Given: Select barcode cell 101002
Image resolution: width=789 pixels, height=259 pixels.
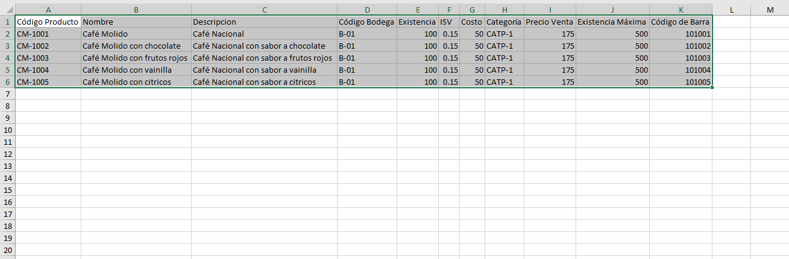Looking at the screenshot, I should (x=681, y=46).
